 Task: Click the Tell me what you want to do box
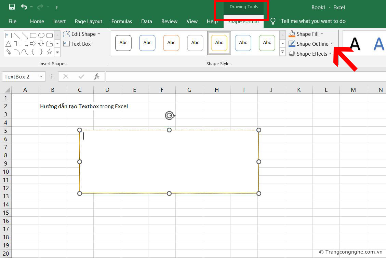pos(313,21)
